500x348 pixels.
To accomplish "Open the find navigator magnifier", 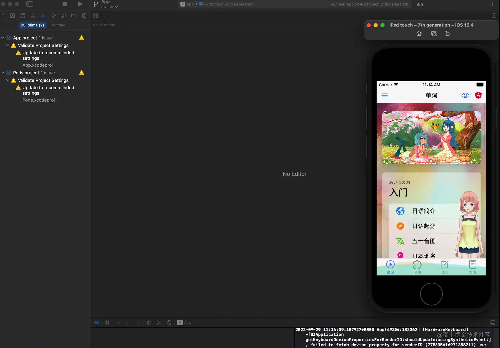I will 33,16.
